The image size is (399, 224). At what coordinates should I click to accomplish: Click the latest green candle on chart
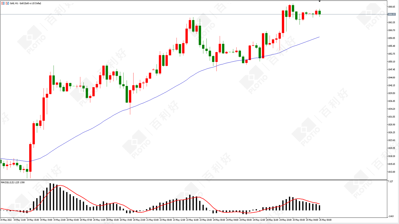[x=320, y=12]
